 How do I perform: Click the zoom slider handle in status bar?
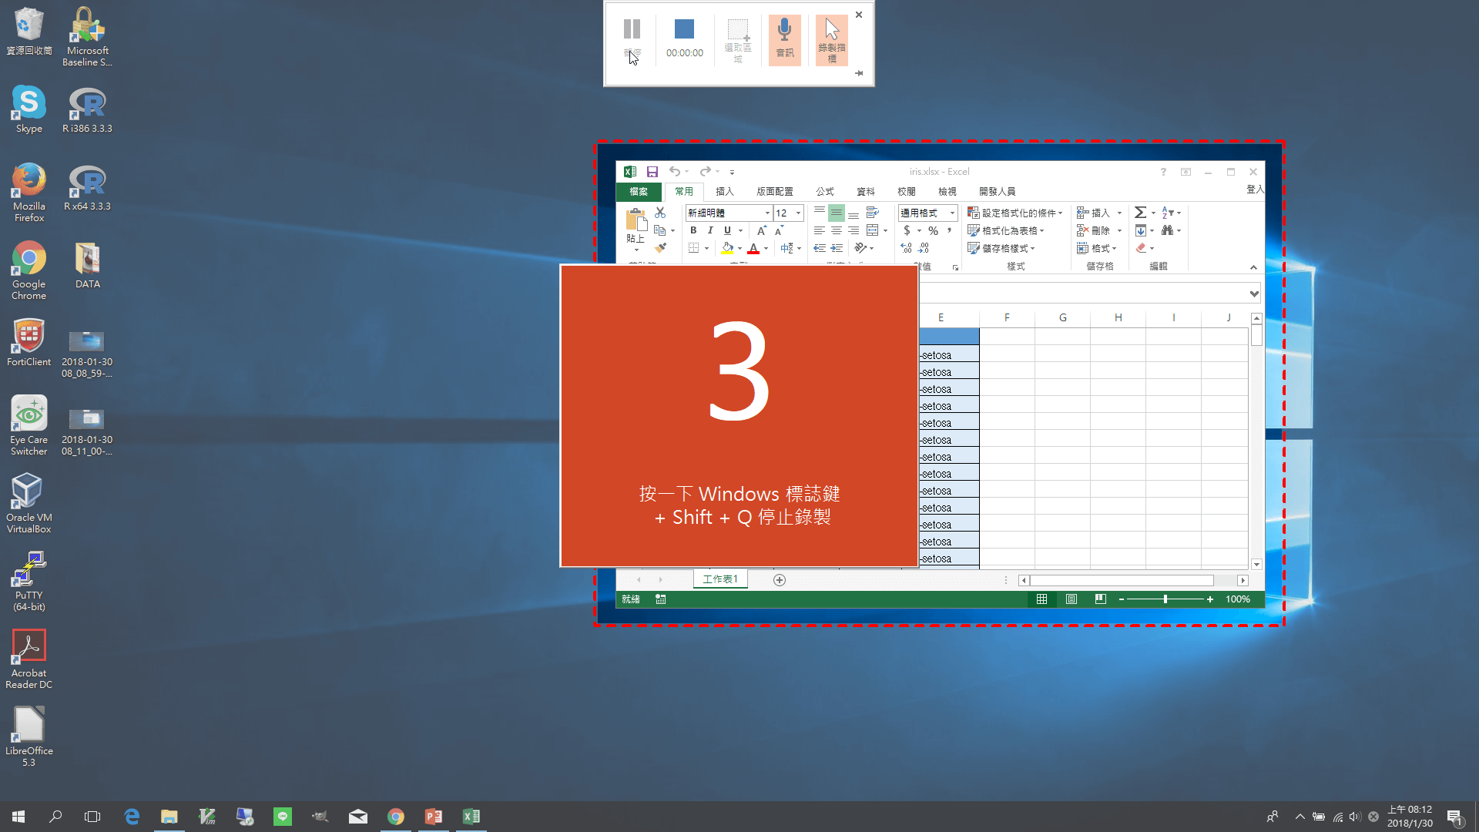[1165, 599]
